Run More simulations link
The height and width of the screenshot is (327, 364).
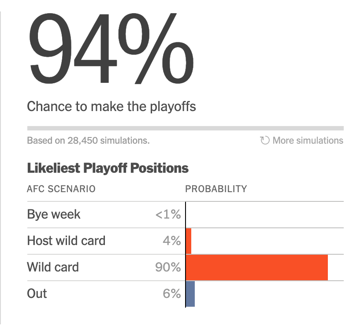point(308,141)
